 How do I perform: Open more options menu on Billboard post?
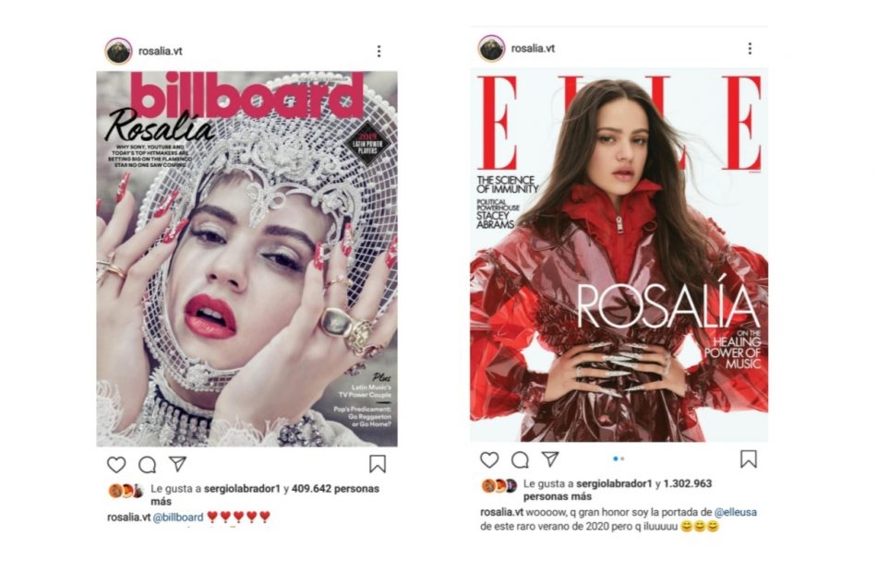[378, 52]
